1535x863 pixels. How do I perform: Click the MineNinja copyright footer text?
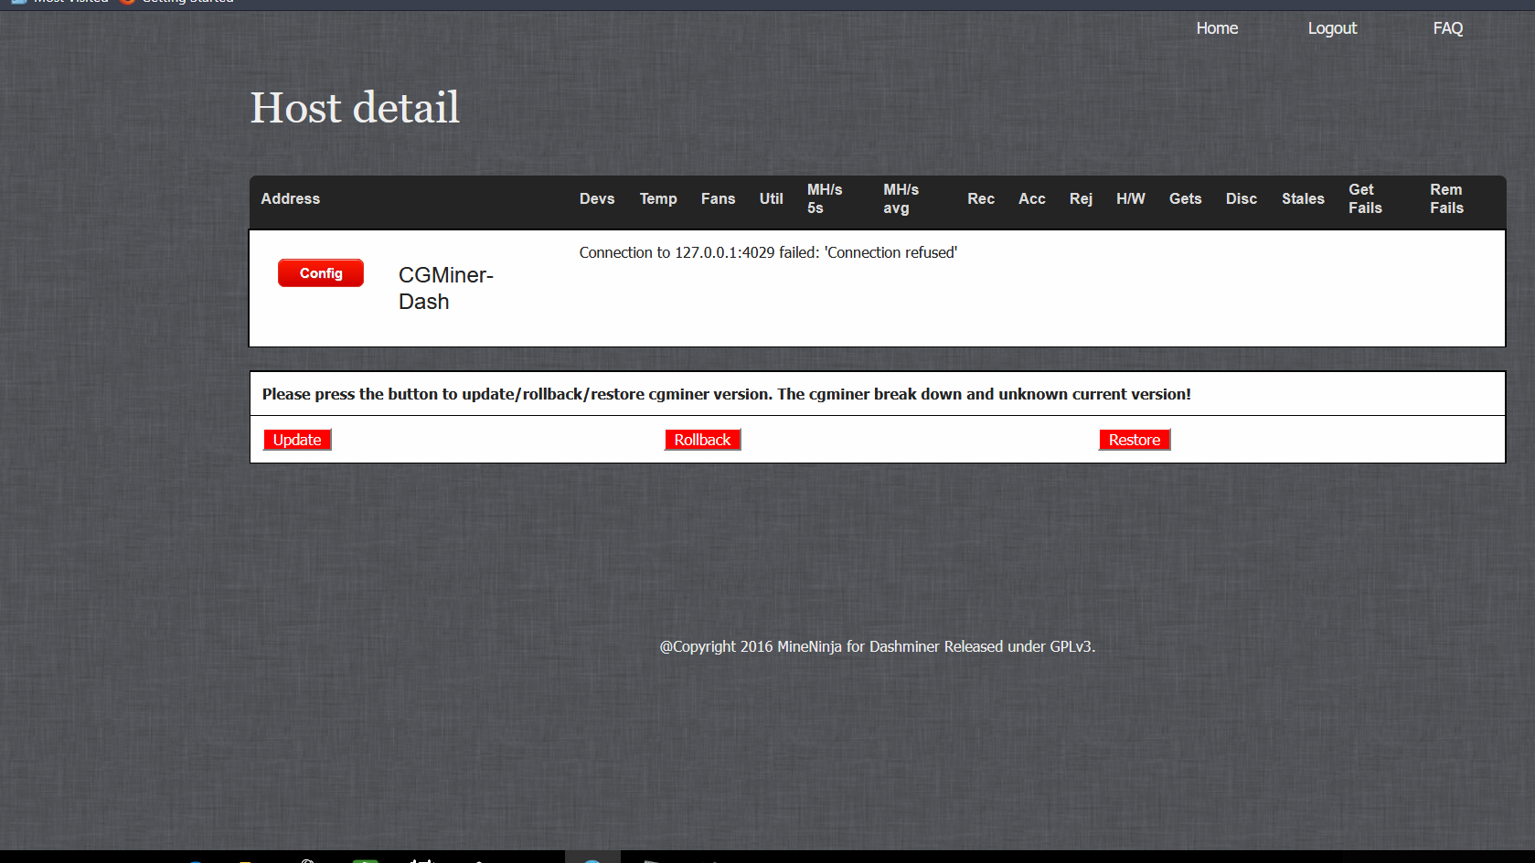(x=877, y=646)
